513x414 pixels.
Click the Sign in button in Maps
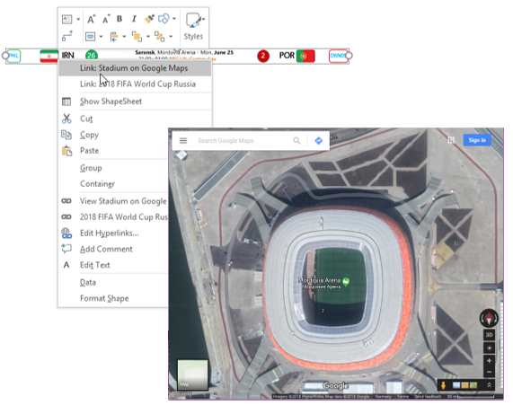(477, 140)
